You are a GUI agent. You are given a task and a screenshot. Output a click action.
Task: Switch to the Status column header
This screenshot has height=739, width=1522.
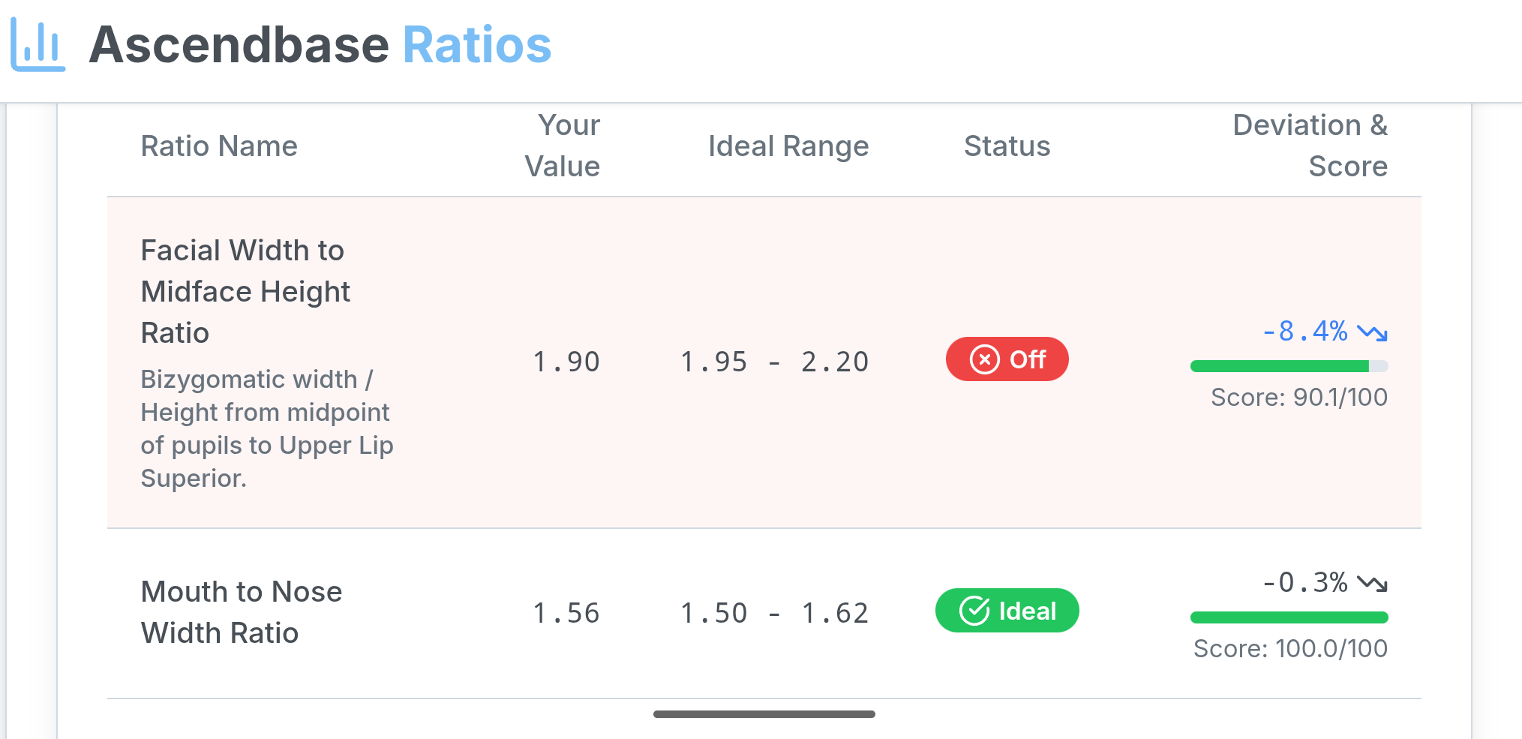(1007, 146)
